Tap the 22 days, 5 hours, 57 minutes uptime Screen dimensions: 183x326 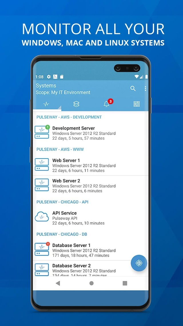coord(78,138)
